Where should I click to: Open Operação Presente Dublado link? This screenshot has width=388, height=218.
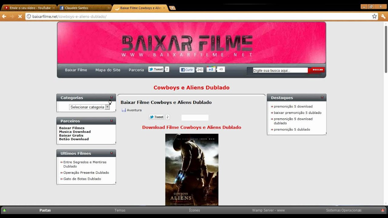(x=86, y=173)
